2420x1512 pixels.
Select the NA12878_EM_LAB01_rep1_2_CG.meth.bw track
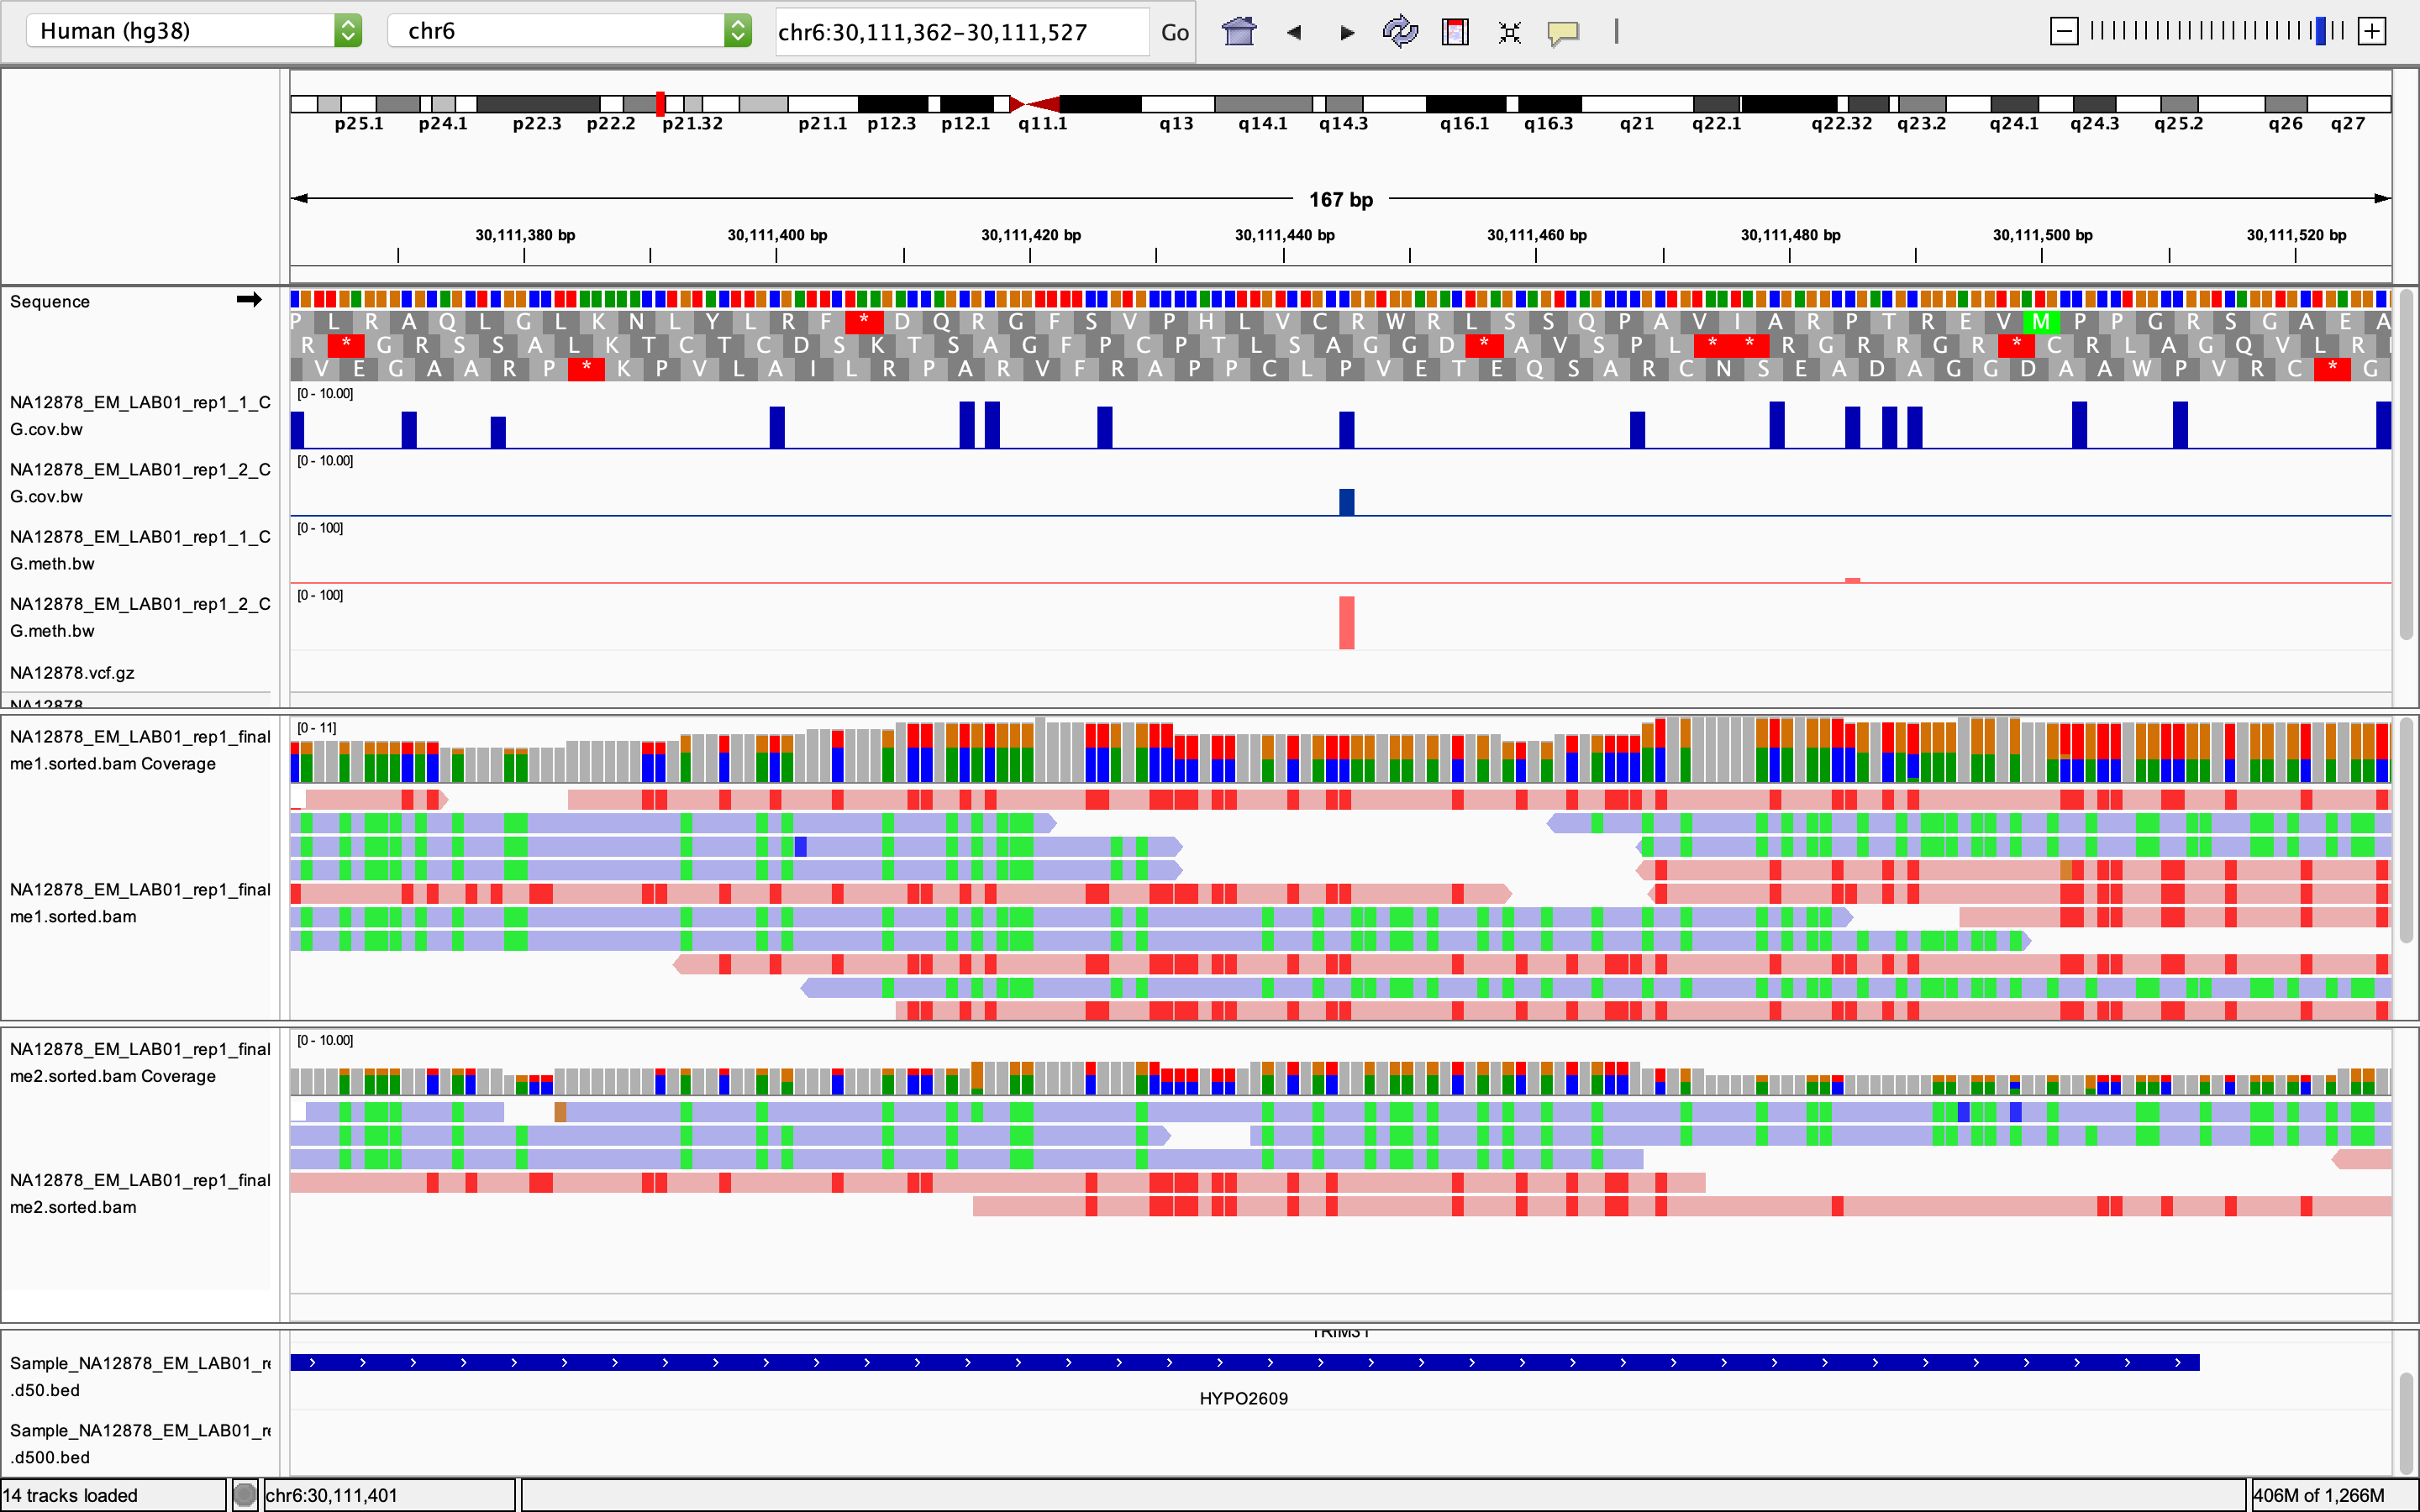(140, 617)
